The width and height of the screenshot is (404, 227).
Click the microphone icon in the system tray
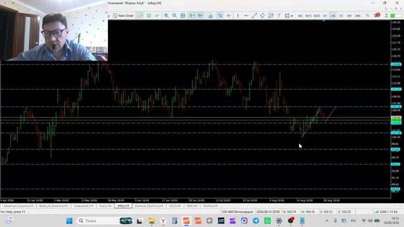pyautogui.click(x=335, y=221)
